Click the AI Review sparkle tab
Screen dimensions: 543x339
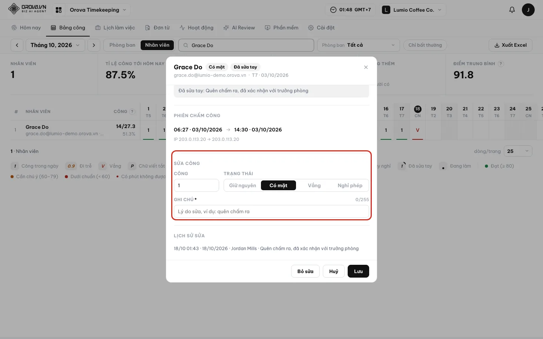coord(239,27)
